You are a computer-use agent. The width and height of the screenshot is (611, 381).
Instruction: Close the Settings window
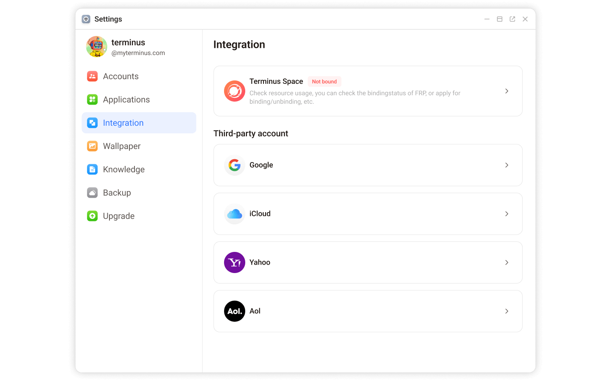pyautogui.click(x=525, y=19)
